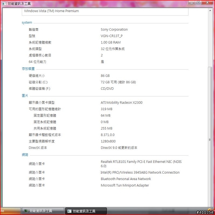Click the DirectX 版本 label

tap(38, 148)
